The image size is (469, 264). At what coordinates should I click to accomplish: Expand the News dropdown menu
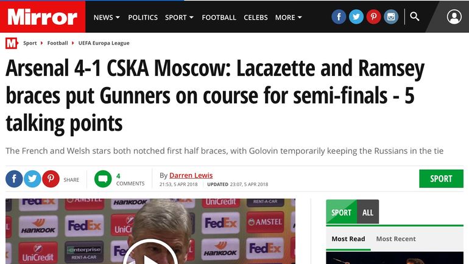(x=107, y=18)
